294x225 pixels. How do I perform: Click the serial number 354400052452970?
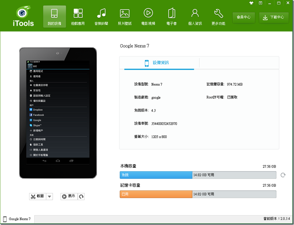[x=164, y=124]
